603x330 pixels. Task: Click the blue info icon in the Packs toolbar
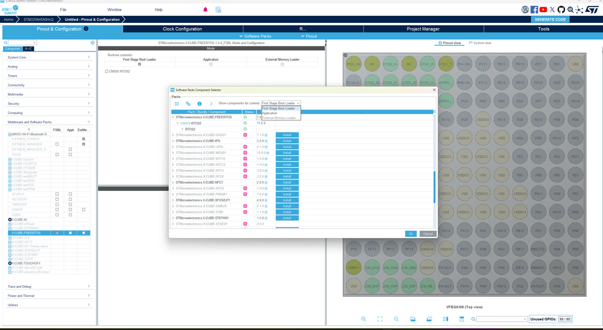tap(199, 103)
